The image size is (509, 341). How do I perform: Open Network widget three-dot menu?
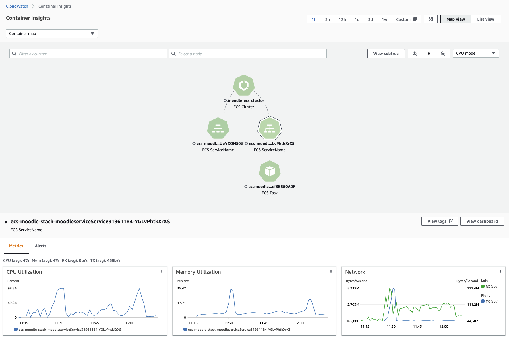coord(500,272)
